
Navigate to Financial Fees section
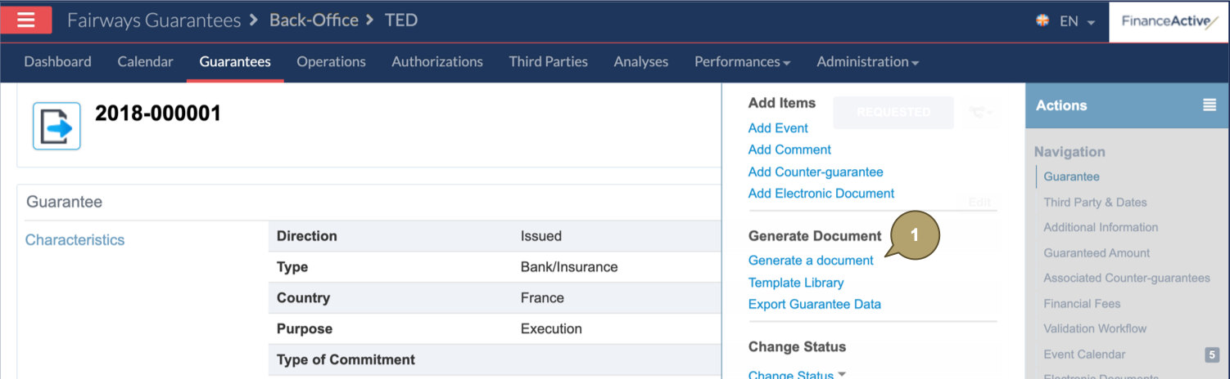pyautogui.click(x=1081, y=303)
